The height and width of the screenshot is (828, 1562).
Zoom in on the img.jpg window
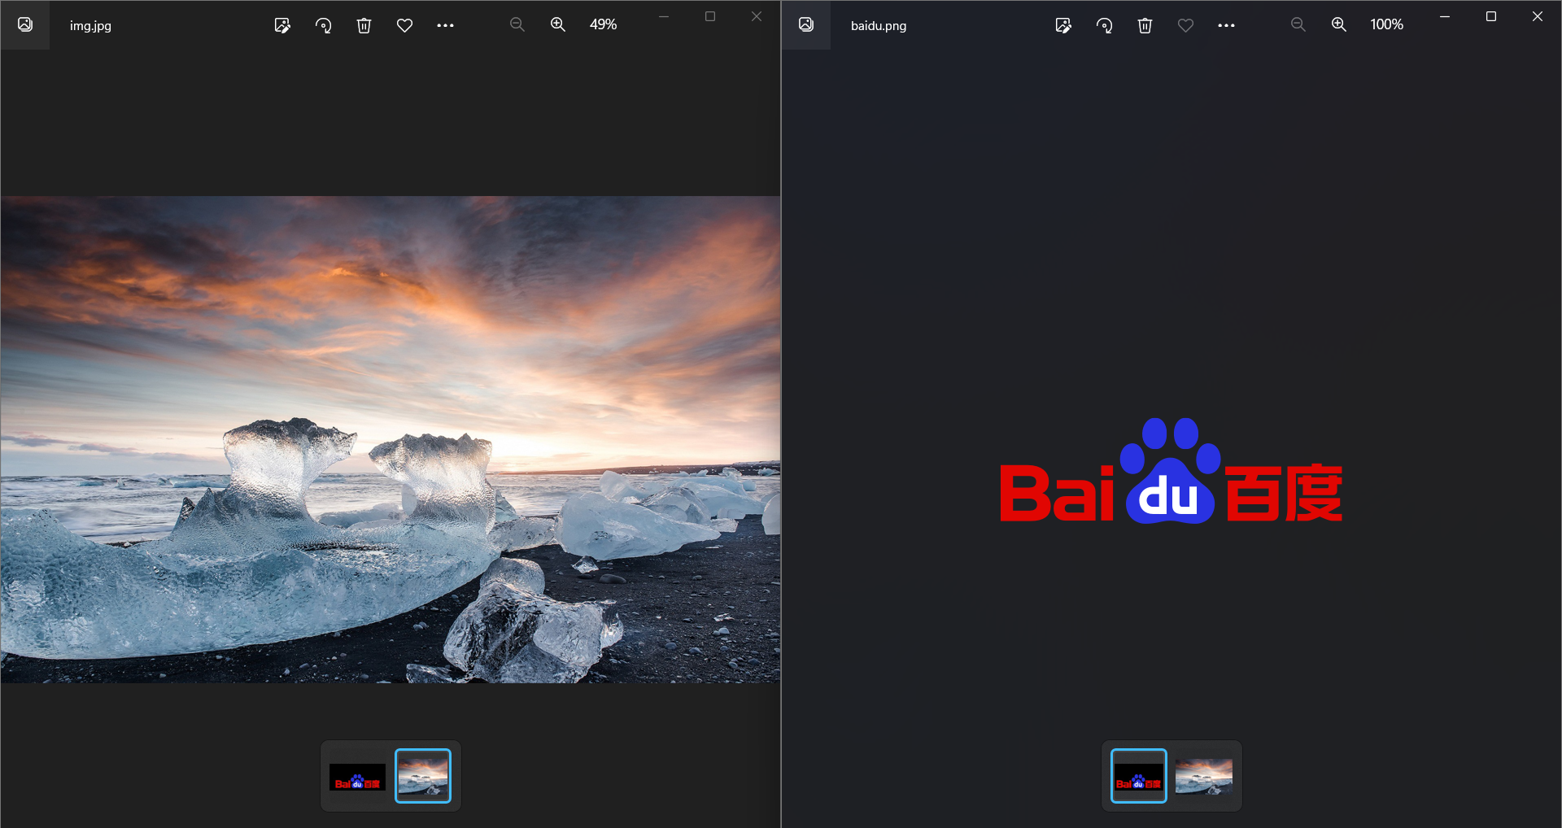coord(558,24)
